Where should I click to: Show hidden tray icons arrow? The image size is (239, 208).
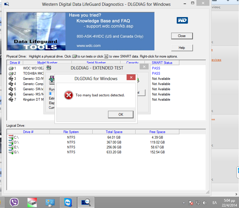pos(184,203)
